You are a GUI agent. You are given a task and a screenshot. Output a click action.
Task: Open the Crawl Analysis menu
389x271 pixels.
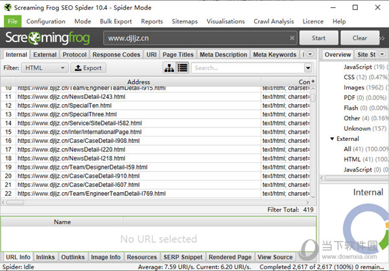point(274,21)
